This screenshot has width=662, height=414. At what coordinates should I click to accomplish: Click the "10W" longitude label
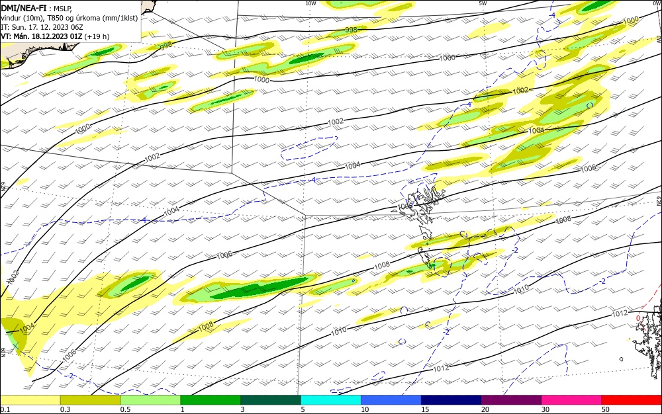tap(310, 3)
